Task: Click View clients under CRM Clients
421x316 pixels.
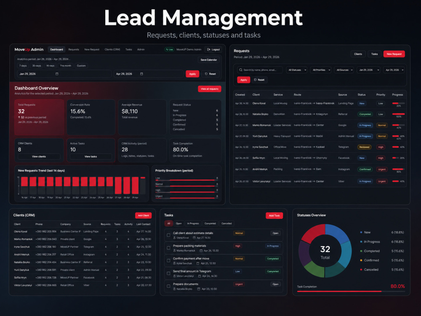Action: tap(39, 157)
